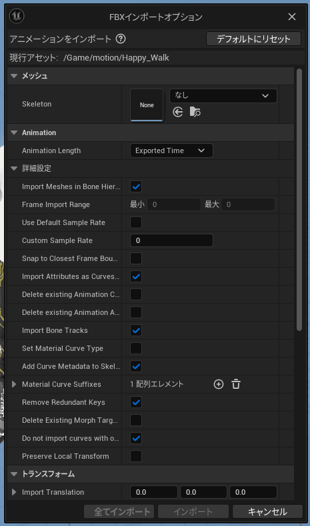Expand the Material Curve Suffixes array

click(x=14, y=384)
